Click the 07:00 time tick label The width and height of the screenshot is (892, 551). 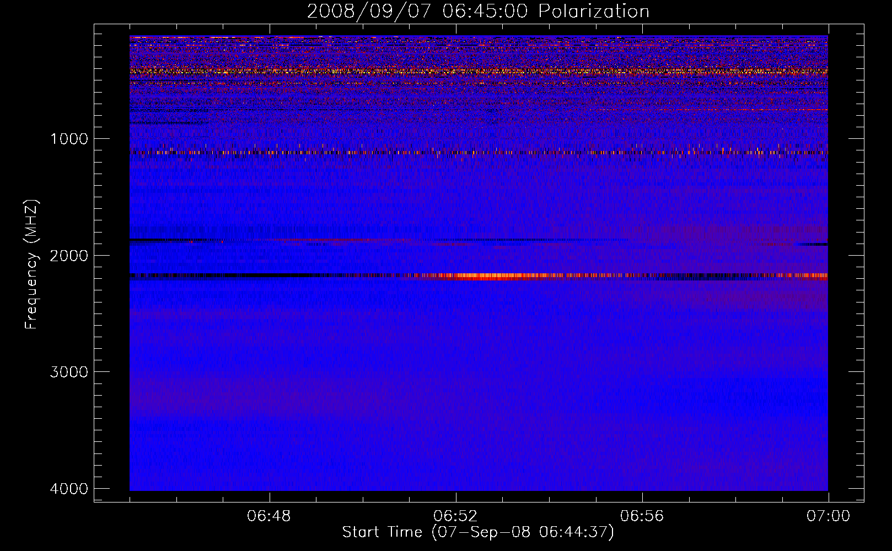point(828,516)
